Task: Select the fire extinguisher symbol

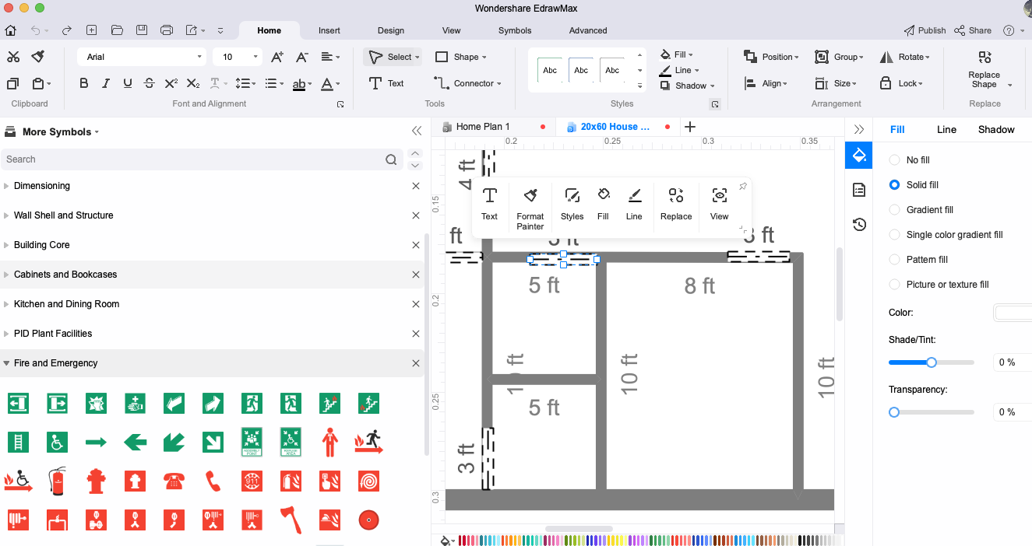Action: coord(57,481)
